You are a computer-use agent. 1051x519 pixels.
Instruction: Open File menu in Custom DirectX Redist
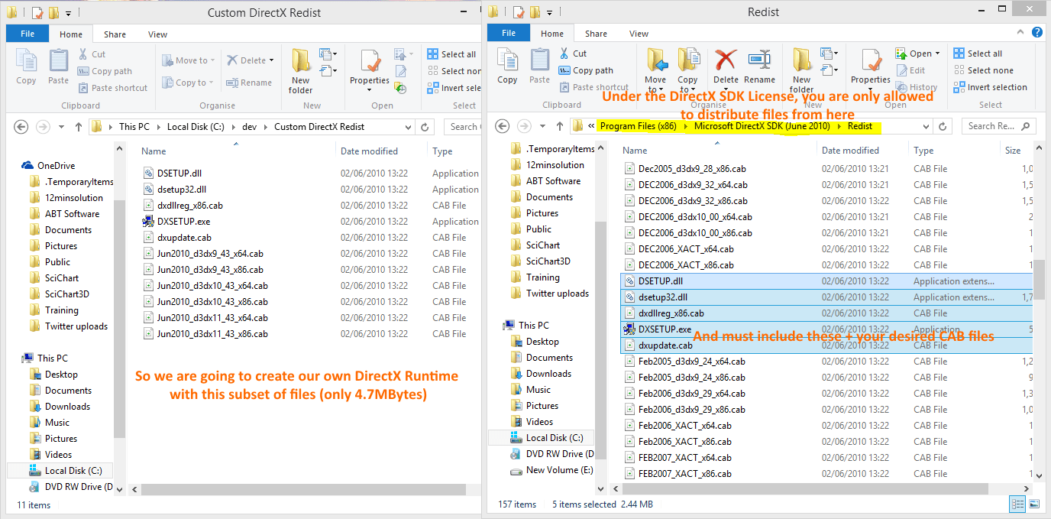[x=27, y=34]
